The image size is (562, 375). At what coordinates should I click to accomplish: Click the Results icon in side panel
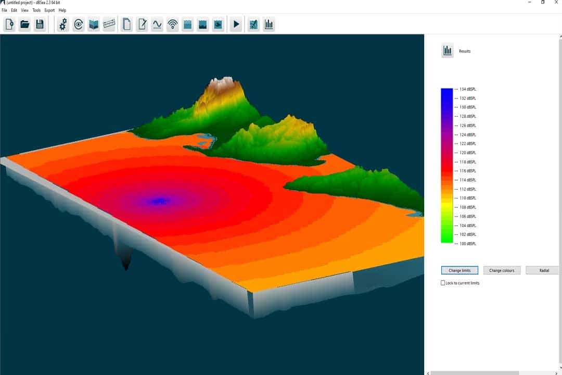coord(448,51)
